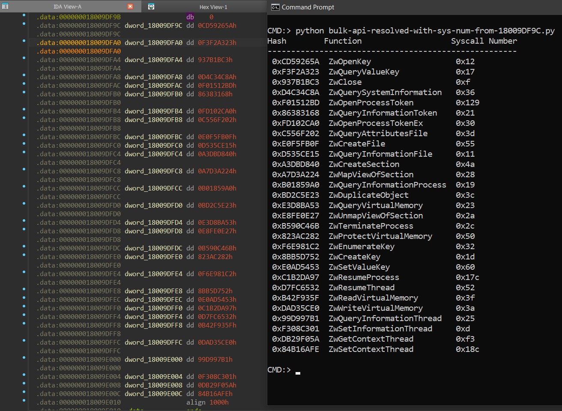Select function name ZwQueryValueKey

[x=364, y=72]
